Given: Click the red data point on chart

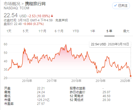Looking at the screenshot, I should (131, 76).
